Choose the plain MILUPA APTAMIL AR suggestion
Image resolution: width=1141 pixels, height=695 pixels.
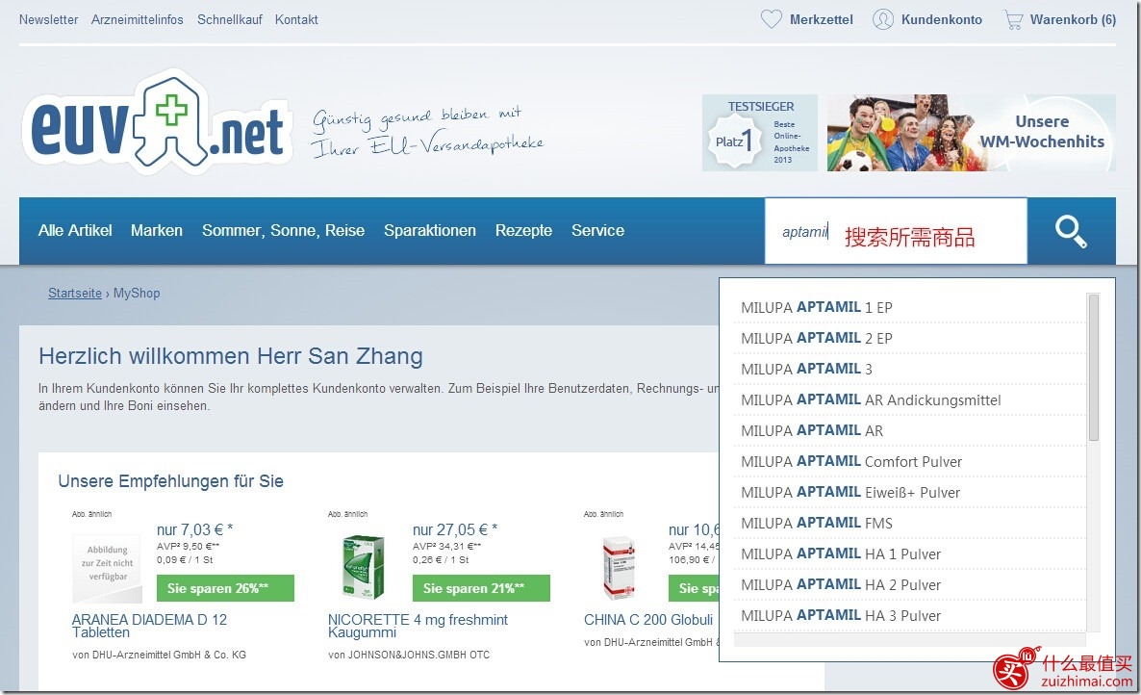pos(909,431)
